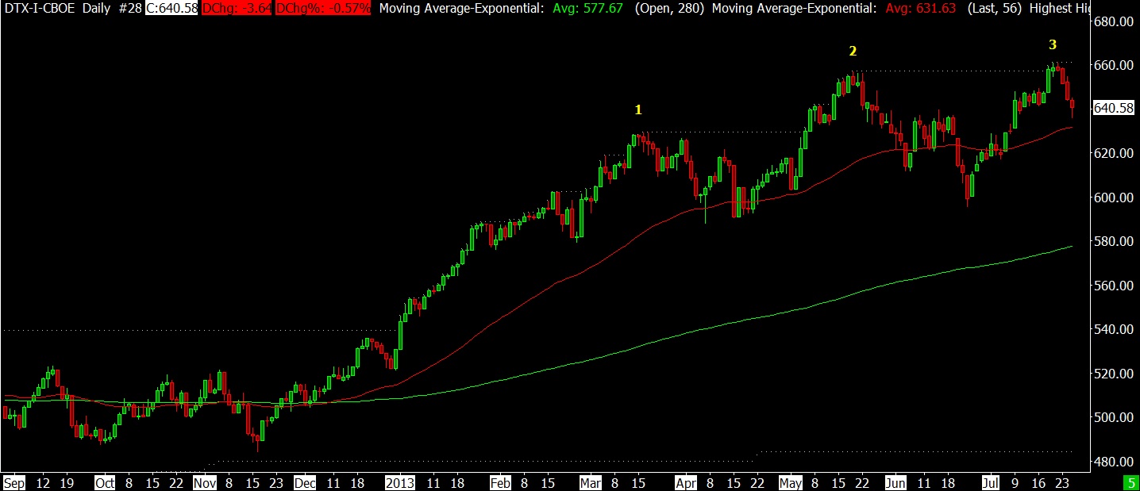The height and width of the screenshot is (491, 1140).
Task: Click the Sep label on the date axis
Action: point(13,482)
